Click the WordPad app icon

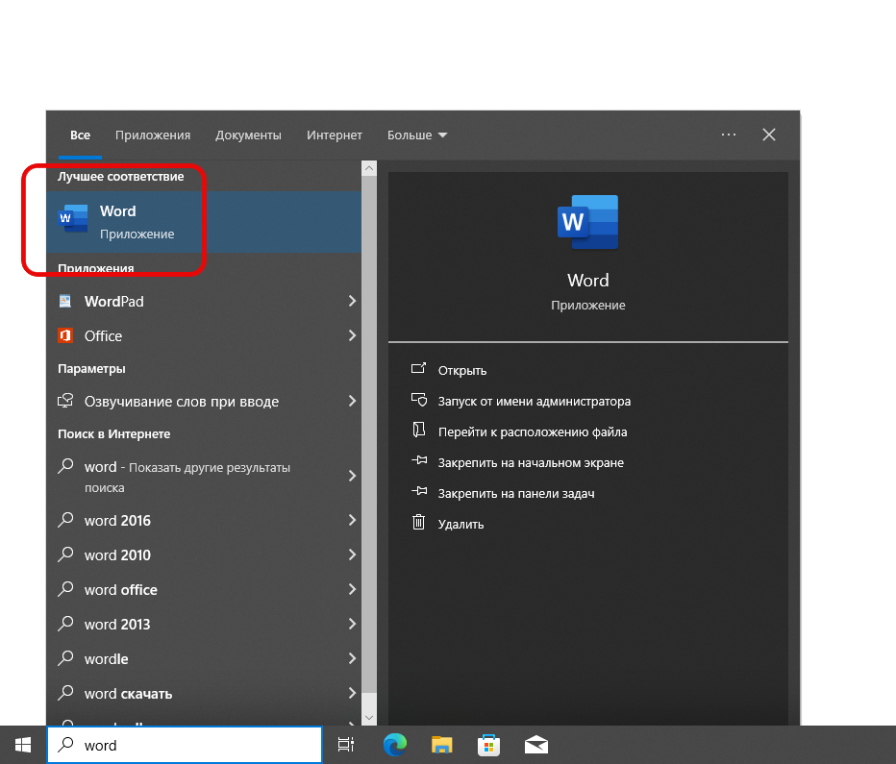[x=65, y=301]
